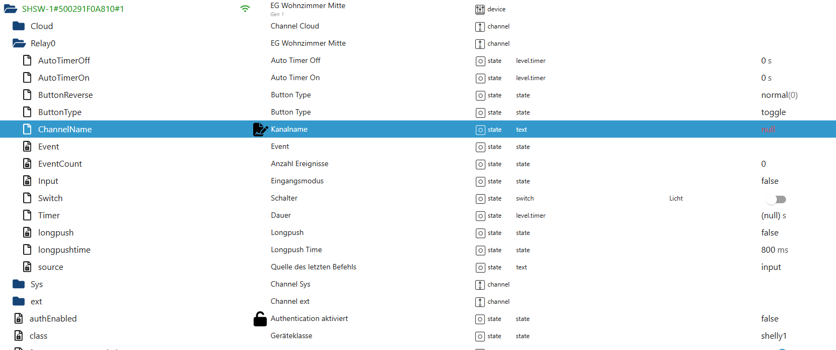Click the Anzahl Ereignisse description
The height and width of the screenshot is (350, 836).
[x=299, y=163]
